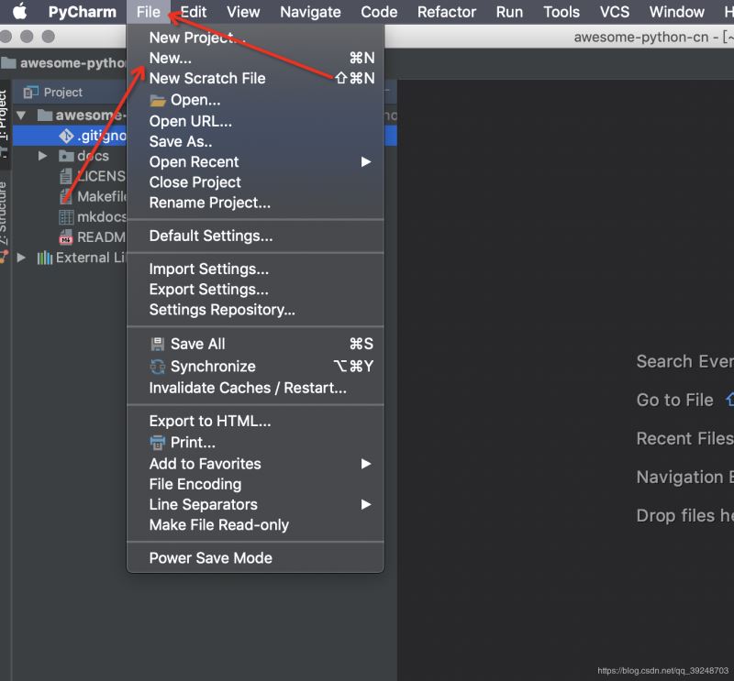
Task: Open the Structure tool window tab
Action: point(5,213)
